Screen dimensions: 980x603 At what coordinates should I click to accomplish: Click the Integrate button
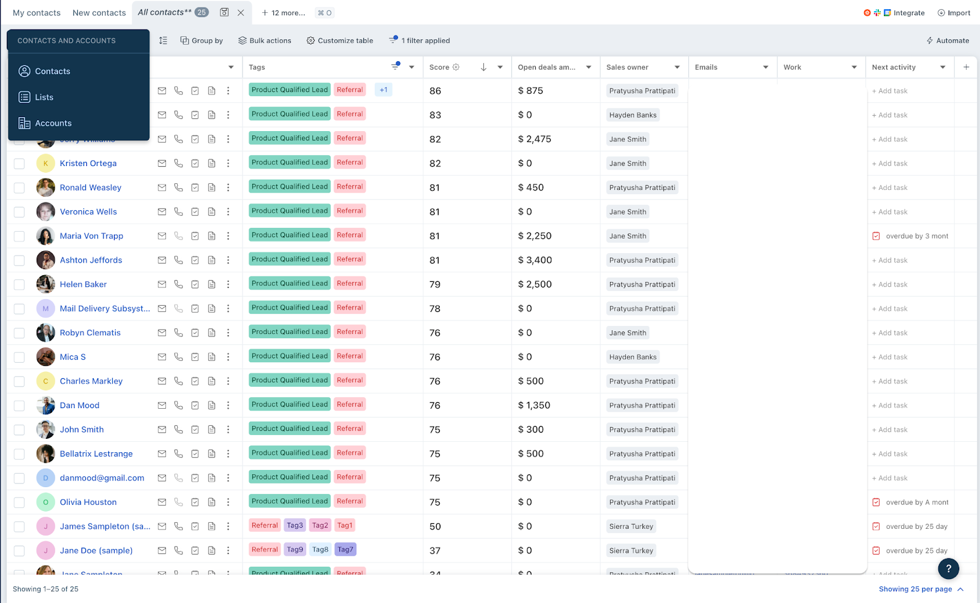tap(894, 13)
